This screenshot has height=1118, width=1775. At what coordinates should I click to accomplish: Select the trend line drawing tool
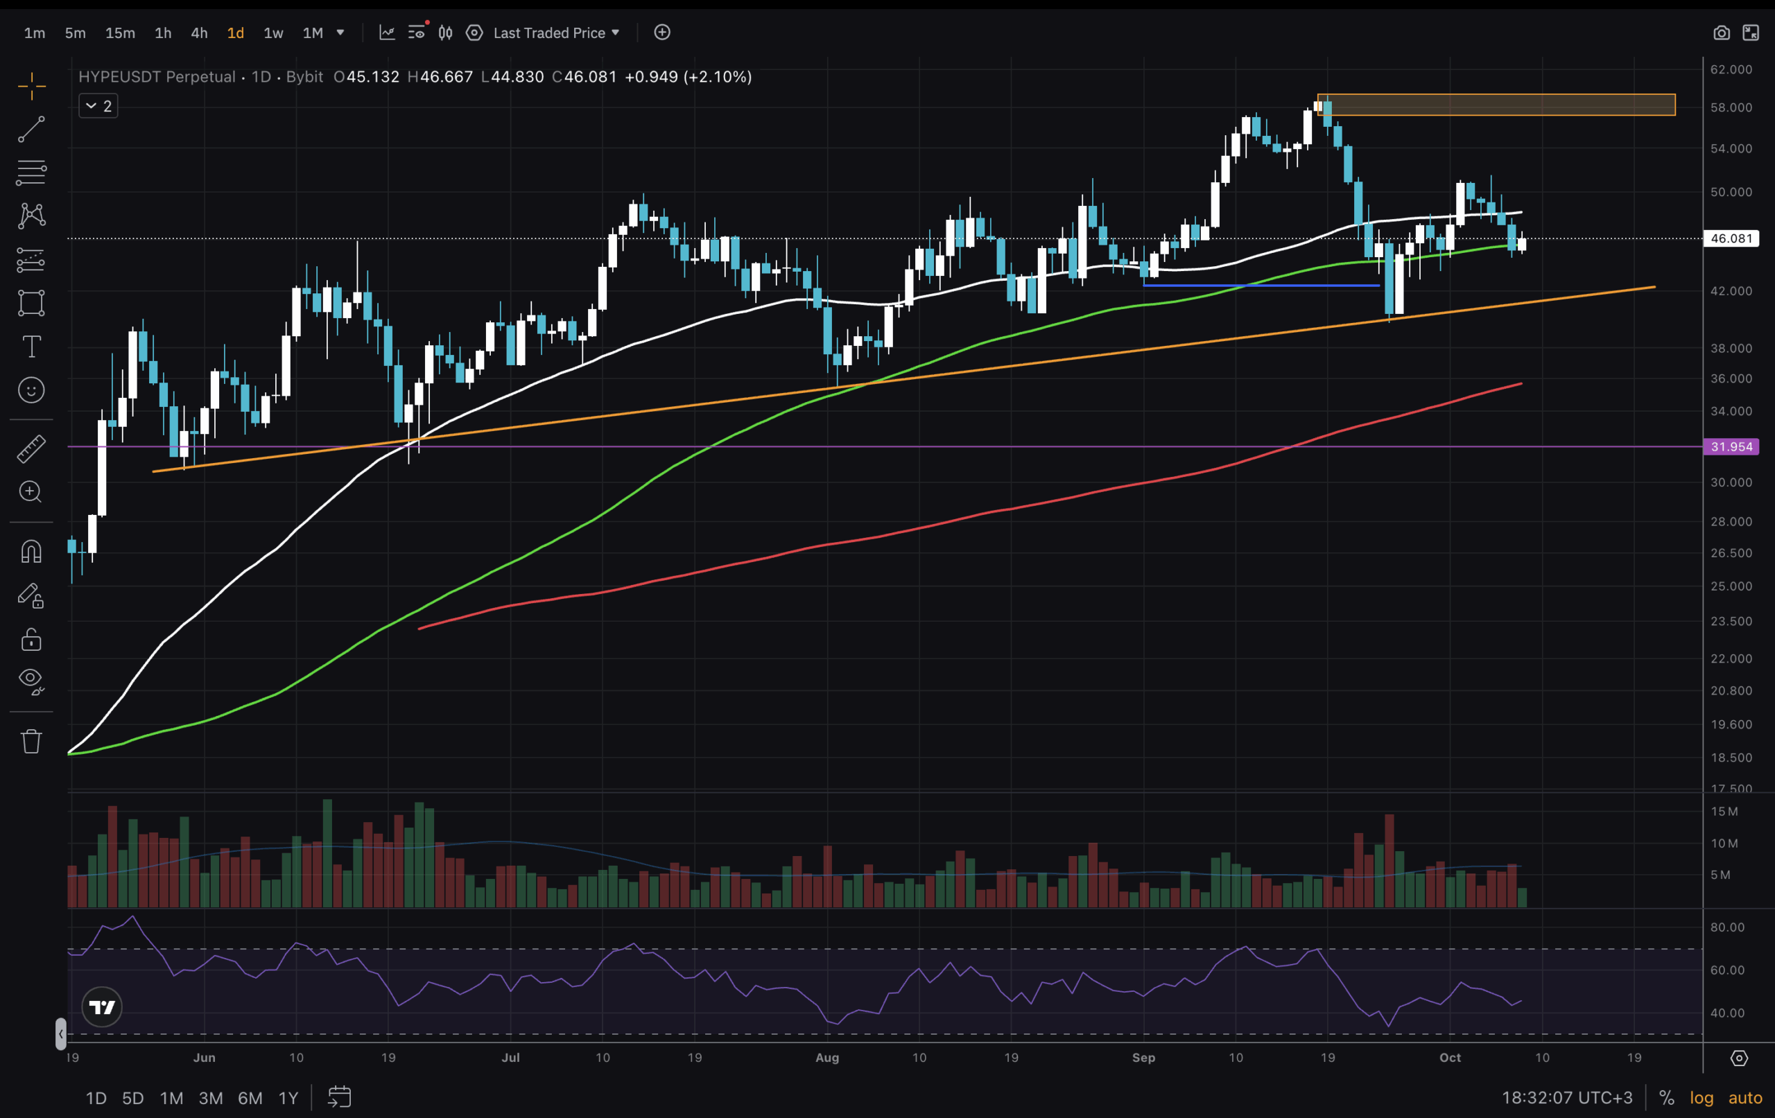[x=31, y=130]
